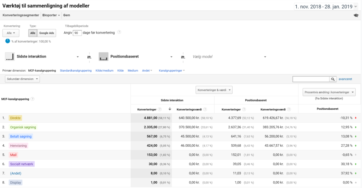Open the Direkte channel row
Screen dimensions: 362x188
click(15, 118)
